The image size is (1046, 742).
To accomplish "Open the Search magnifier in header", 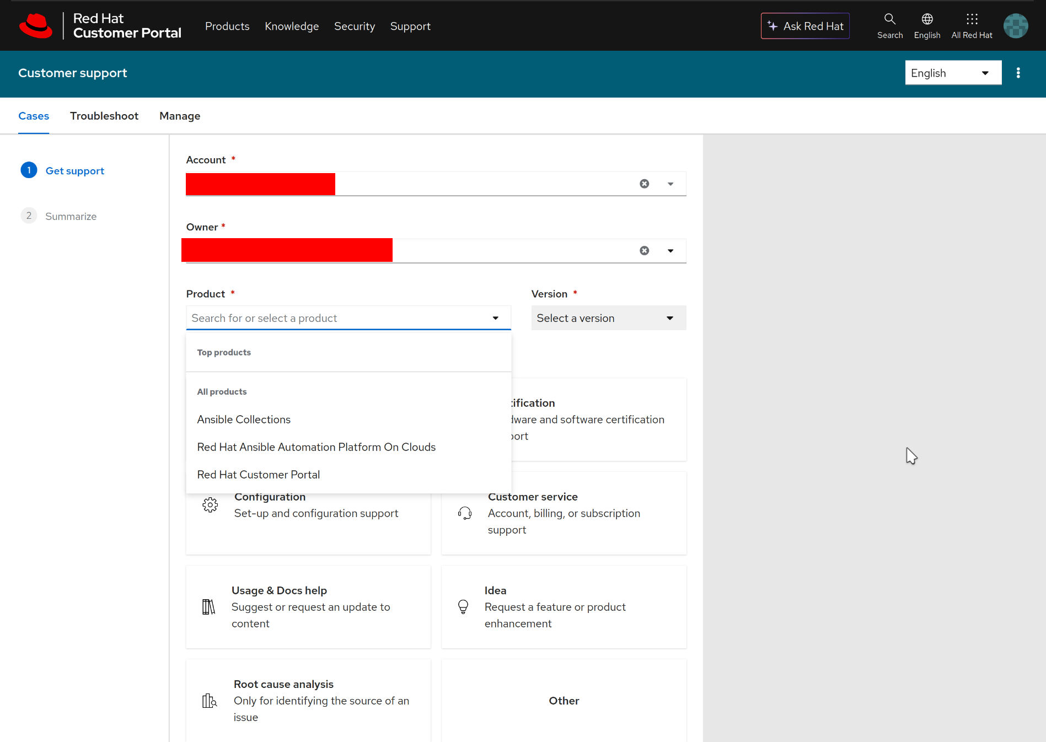I will click(889, 26).
